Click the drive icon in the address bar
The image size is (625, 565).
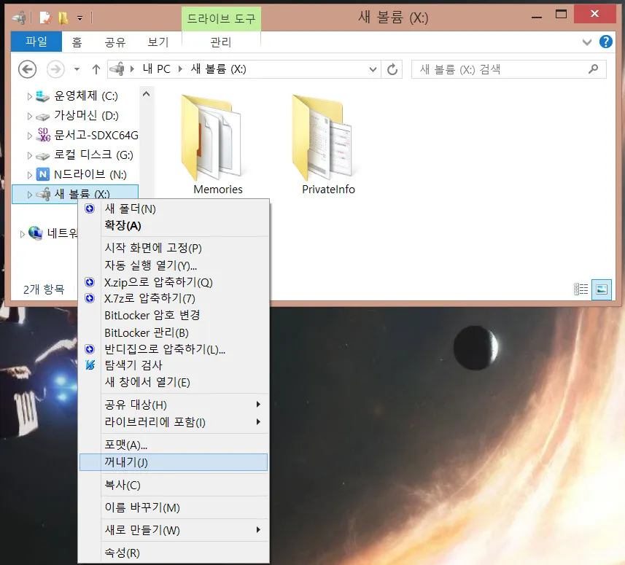[x=118, y=69]
